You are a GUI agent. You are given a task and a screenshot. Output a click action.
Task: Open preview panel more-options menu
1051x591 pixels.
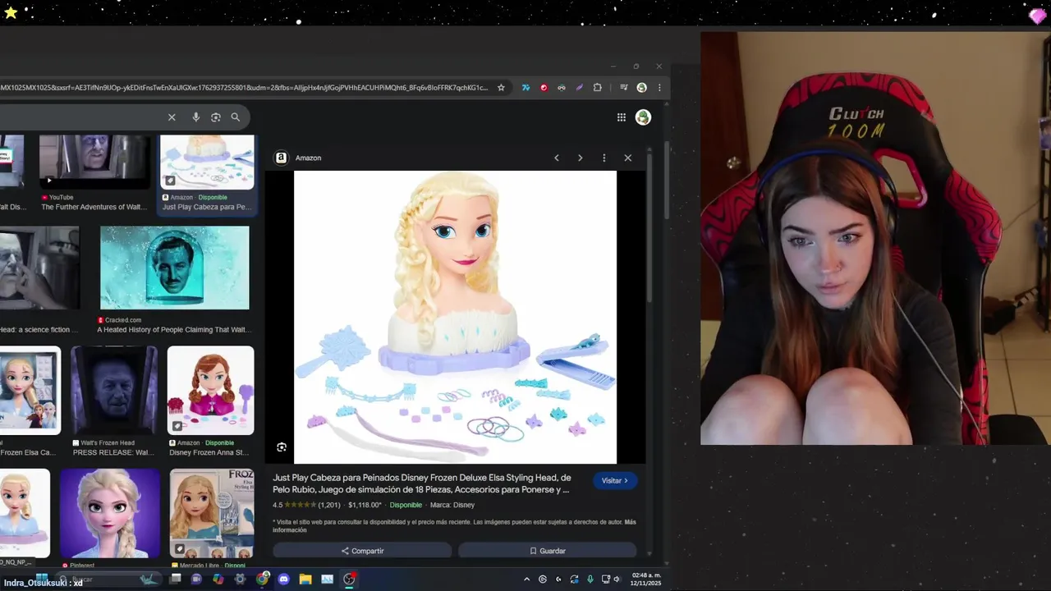pos(604,158)
